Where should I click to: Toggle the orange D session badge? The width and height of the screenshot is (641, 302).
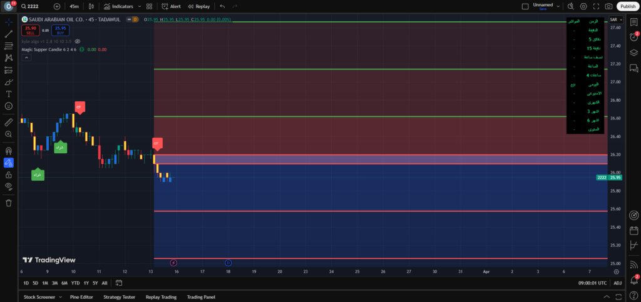coord(135,19)
